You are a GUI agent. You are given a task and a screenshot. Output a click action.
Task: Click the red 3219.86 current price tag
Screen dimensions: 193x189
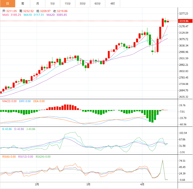point(183,21)
